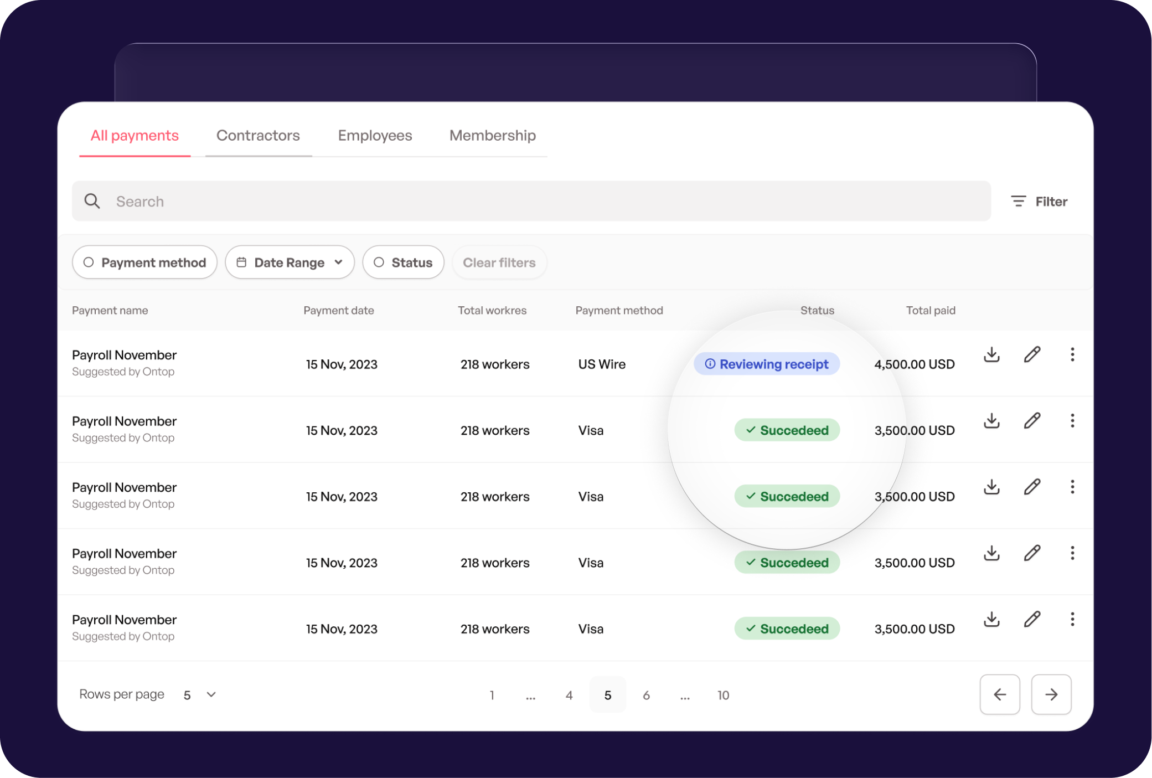Open the Rows per page dropdown
1152x778 pixels.
click(x=199, y=694)
